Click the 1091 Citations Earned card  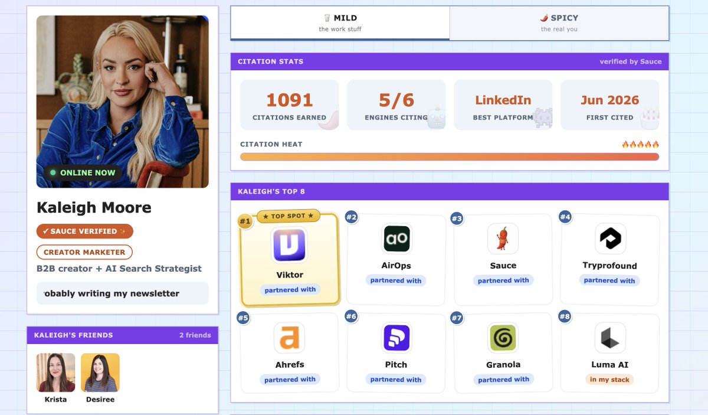pos(289,105)
